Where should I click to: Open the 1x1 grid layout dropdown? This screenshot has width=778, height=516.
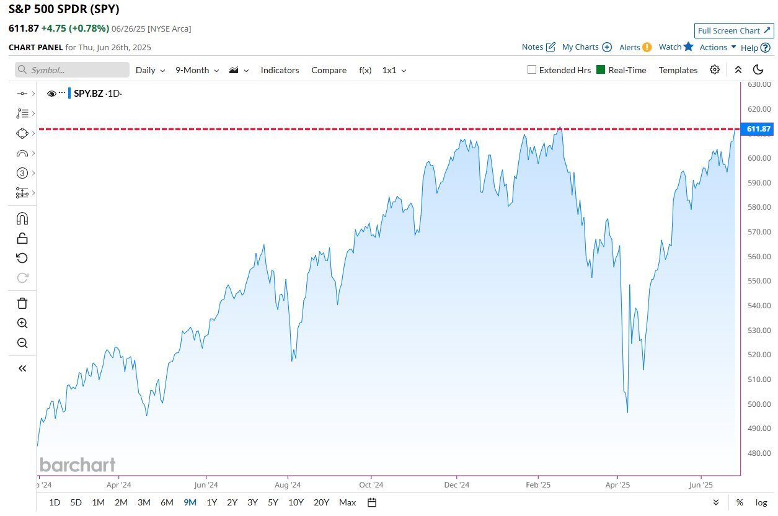[394, 70]
